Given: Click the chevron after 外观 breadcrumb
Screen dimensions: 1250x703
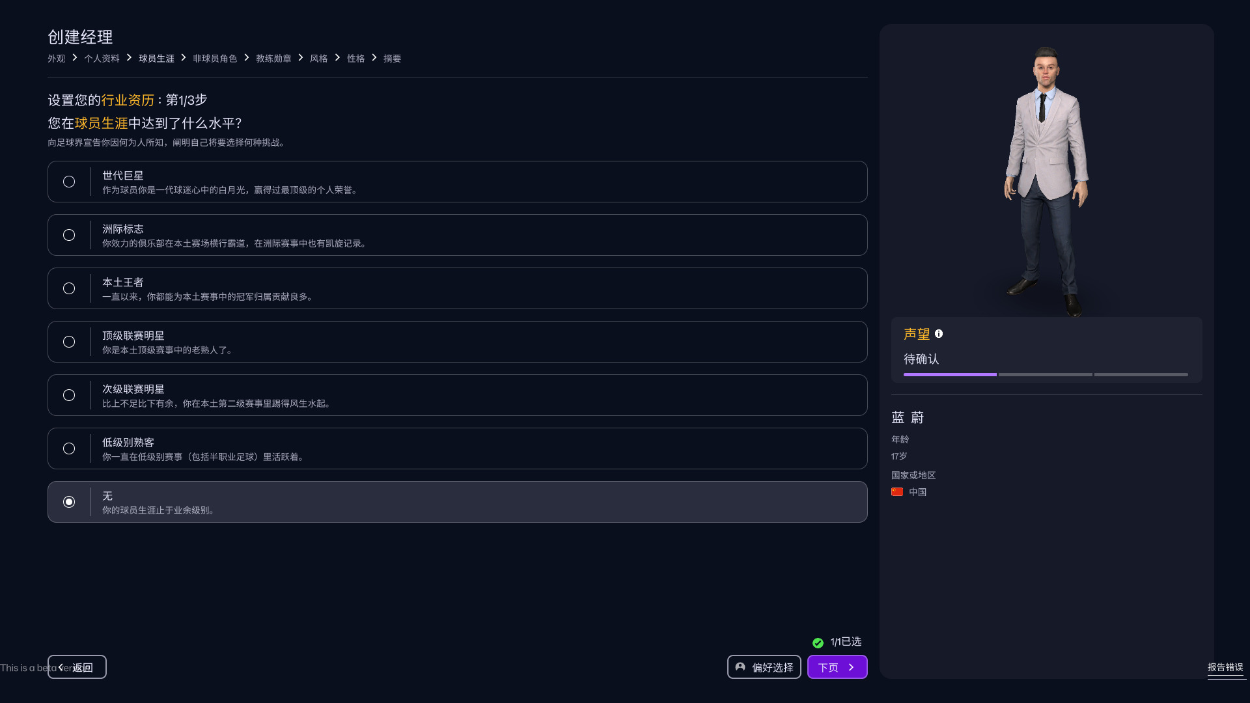Looking at the screenshot, I should click(x=75, y=58).
